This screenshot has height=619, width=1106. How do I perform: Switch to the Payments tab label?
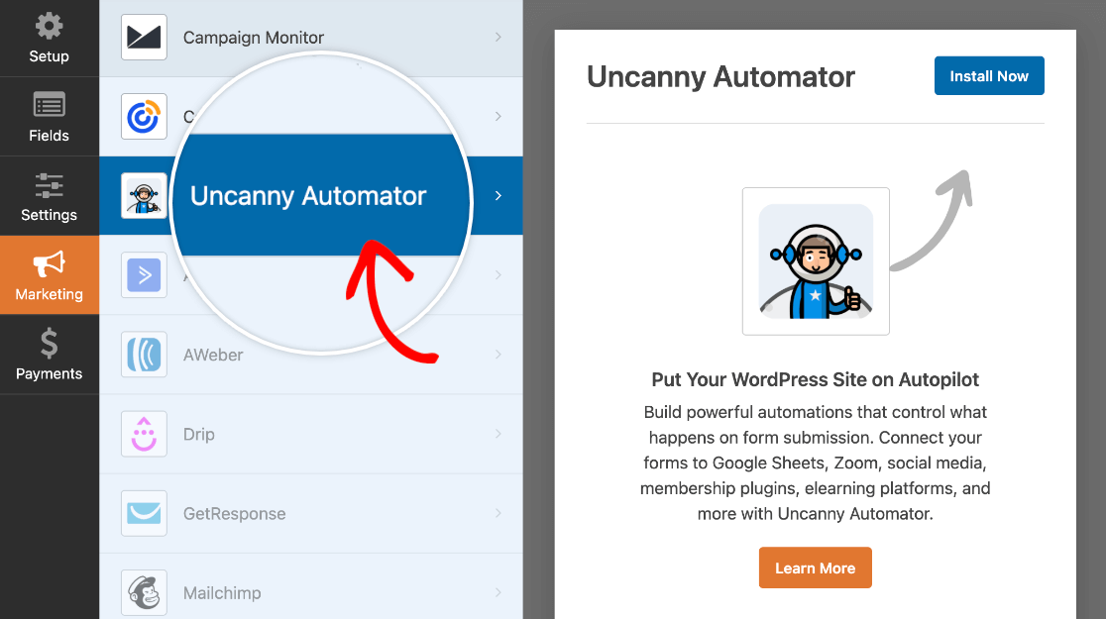(x=49, y=373)
